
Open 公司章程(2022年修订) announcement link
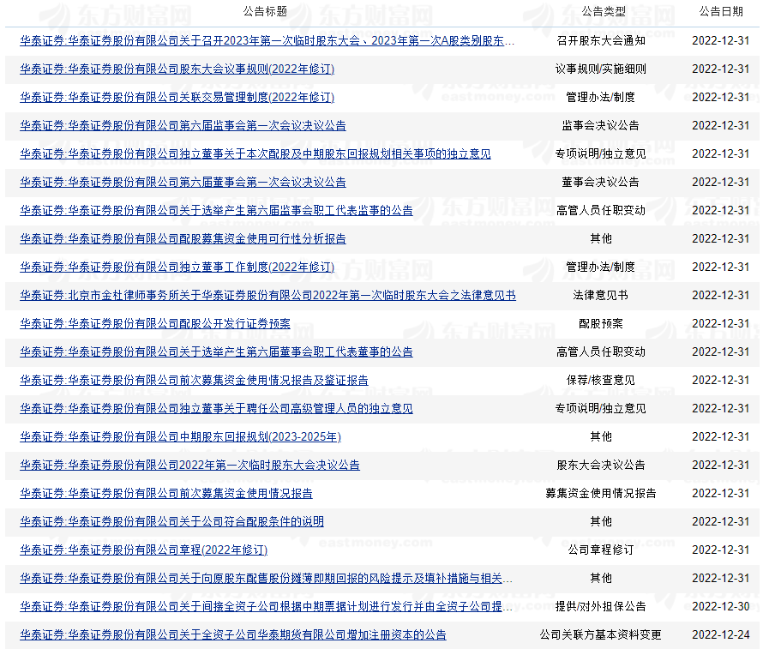(143, 550)
